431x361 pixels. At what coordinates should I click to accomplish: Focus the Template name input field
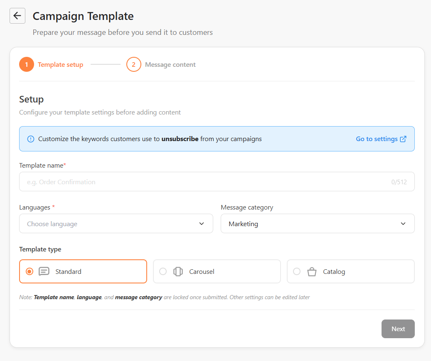tap(217, 182)
